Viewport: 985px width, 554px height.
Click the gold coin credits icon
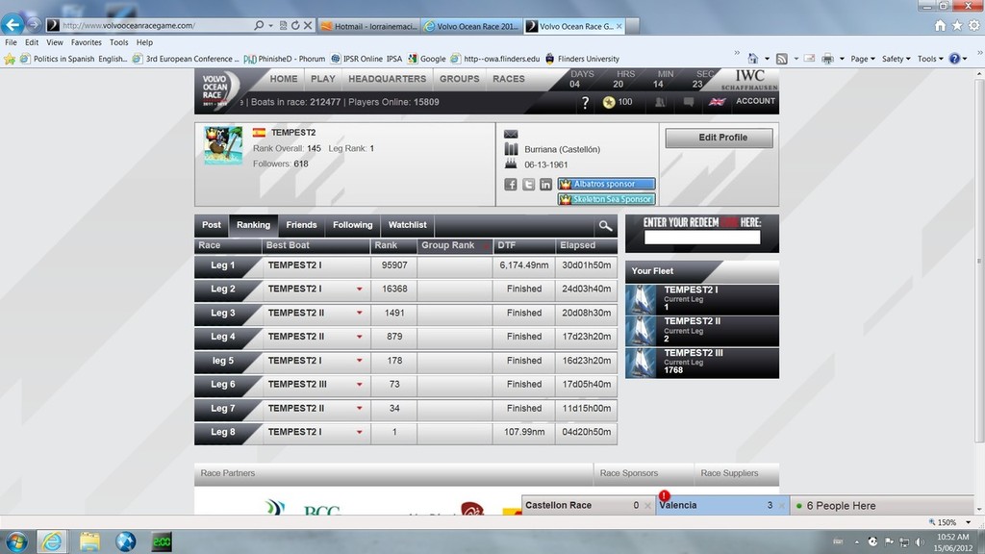tap(608, 102)
